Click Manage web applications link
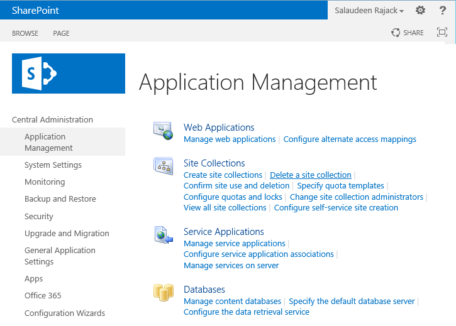The height and width of the screenshot is (326, 456). coord(230,139)
